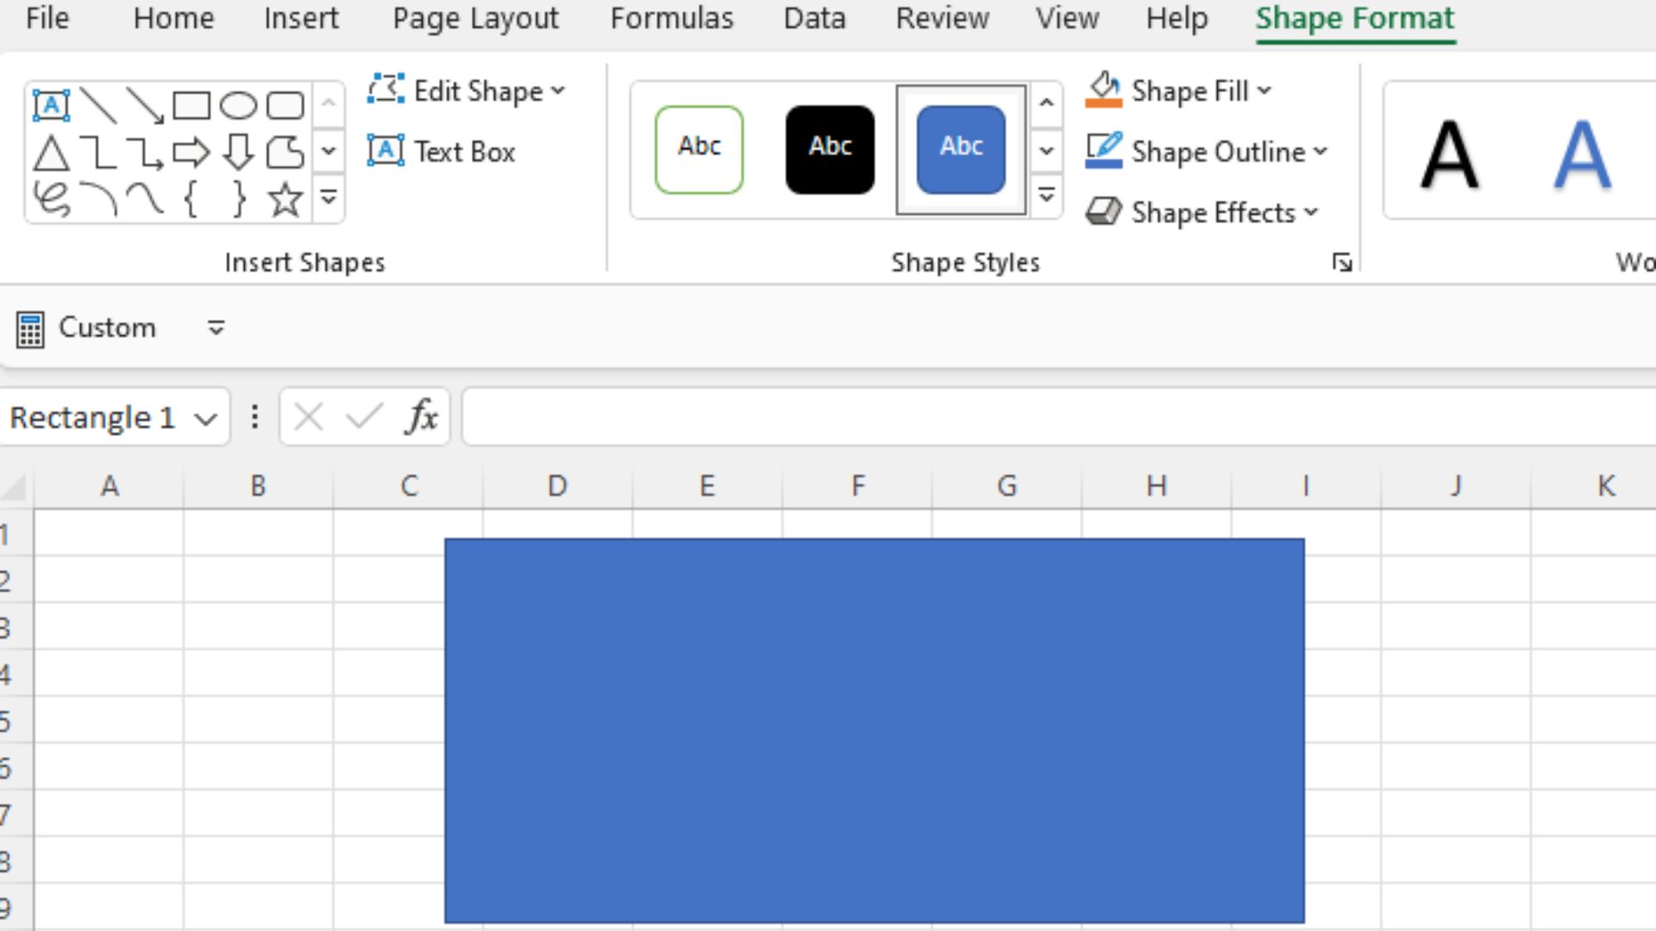This screenshot has height=931, width=1656.
Task: Select the Down Arrow shape
Action: [239, 153]
